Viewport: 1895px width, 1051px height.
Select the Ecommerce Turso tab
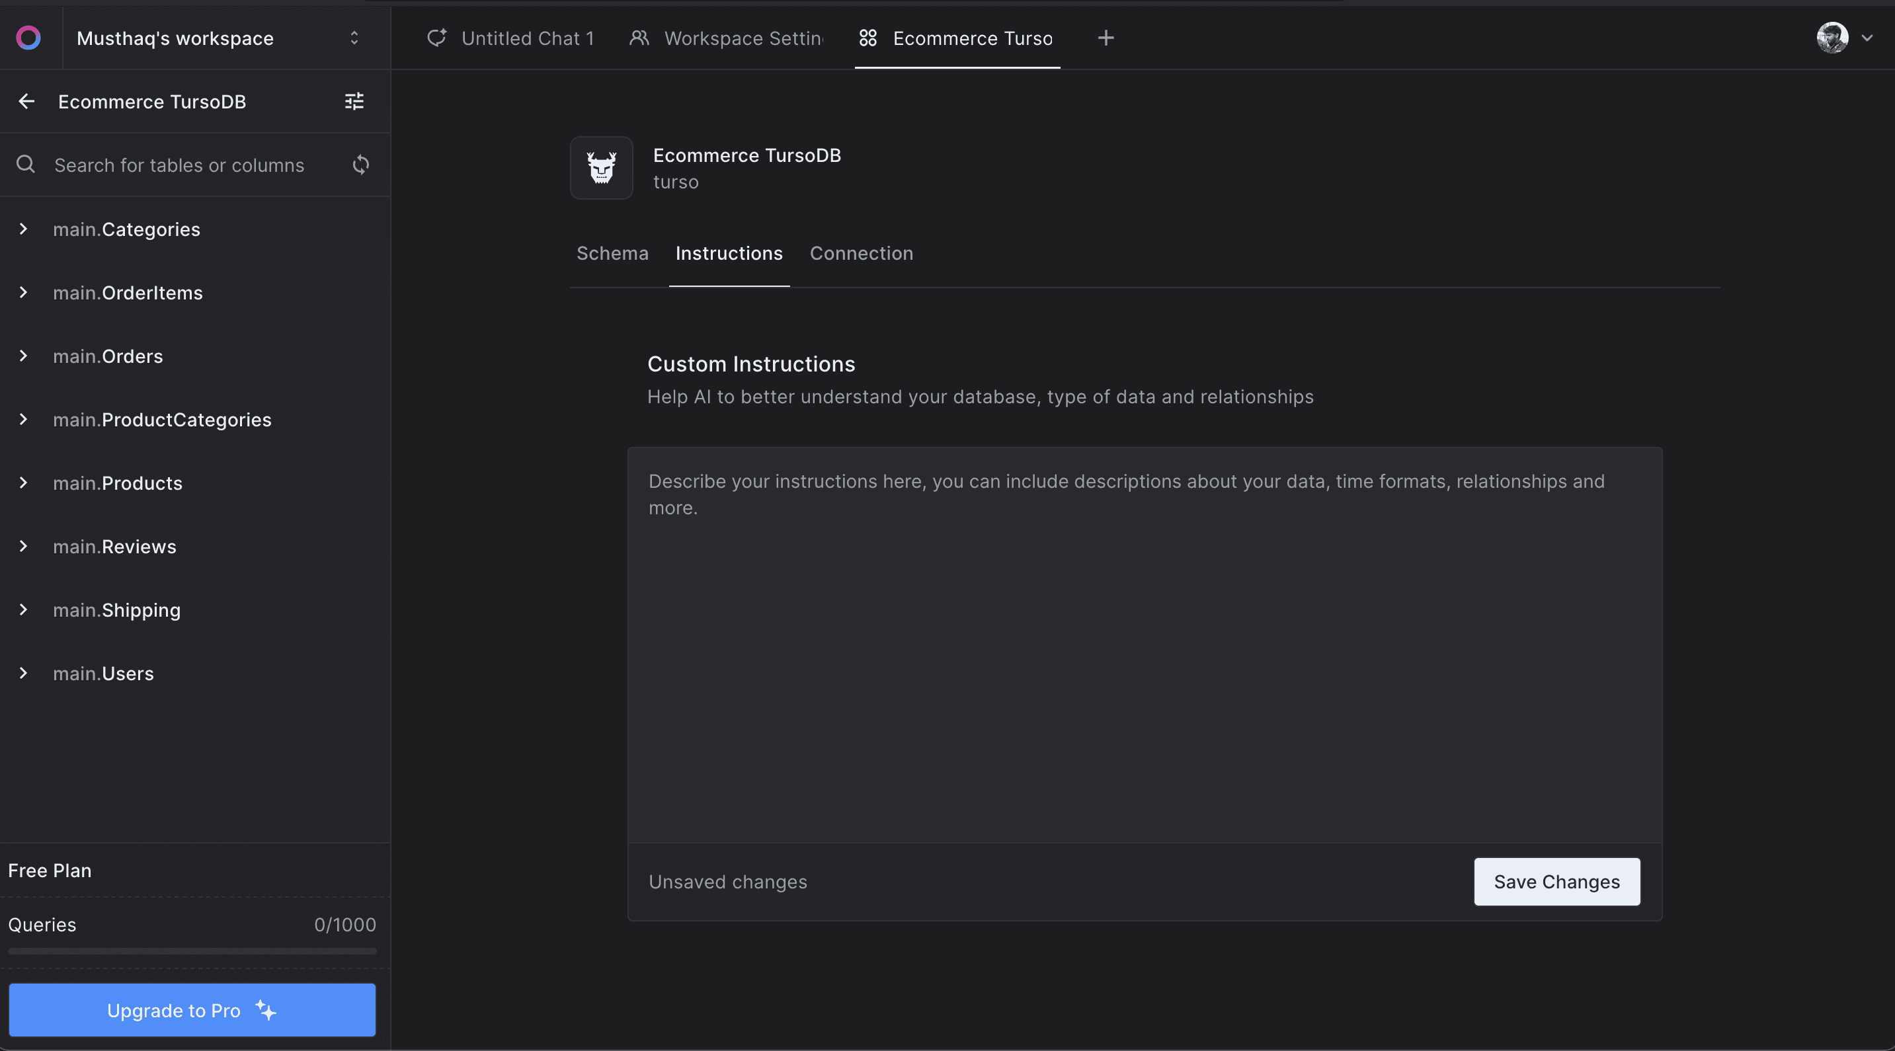click(x=957, y=38)
